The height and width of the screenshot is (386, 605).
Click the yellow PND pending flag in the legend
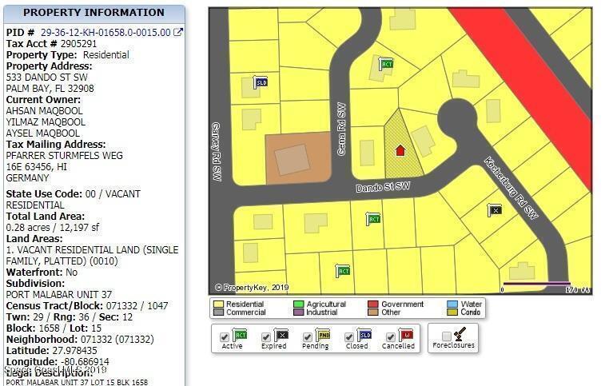322,336
